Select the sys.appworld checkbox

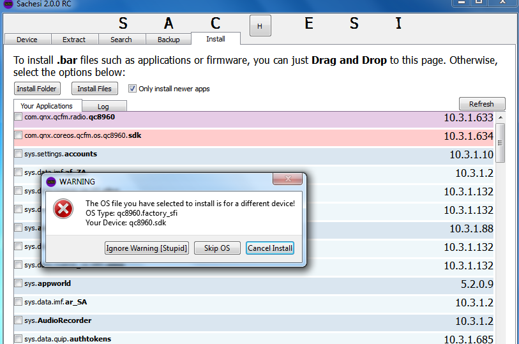click(x=18, y=283)
